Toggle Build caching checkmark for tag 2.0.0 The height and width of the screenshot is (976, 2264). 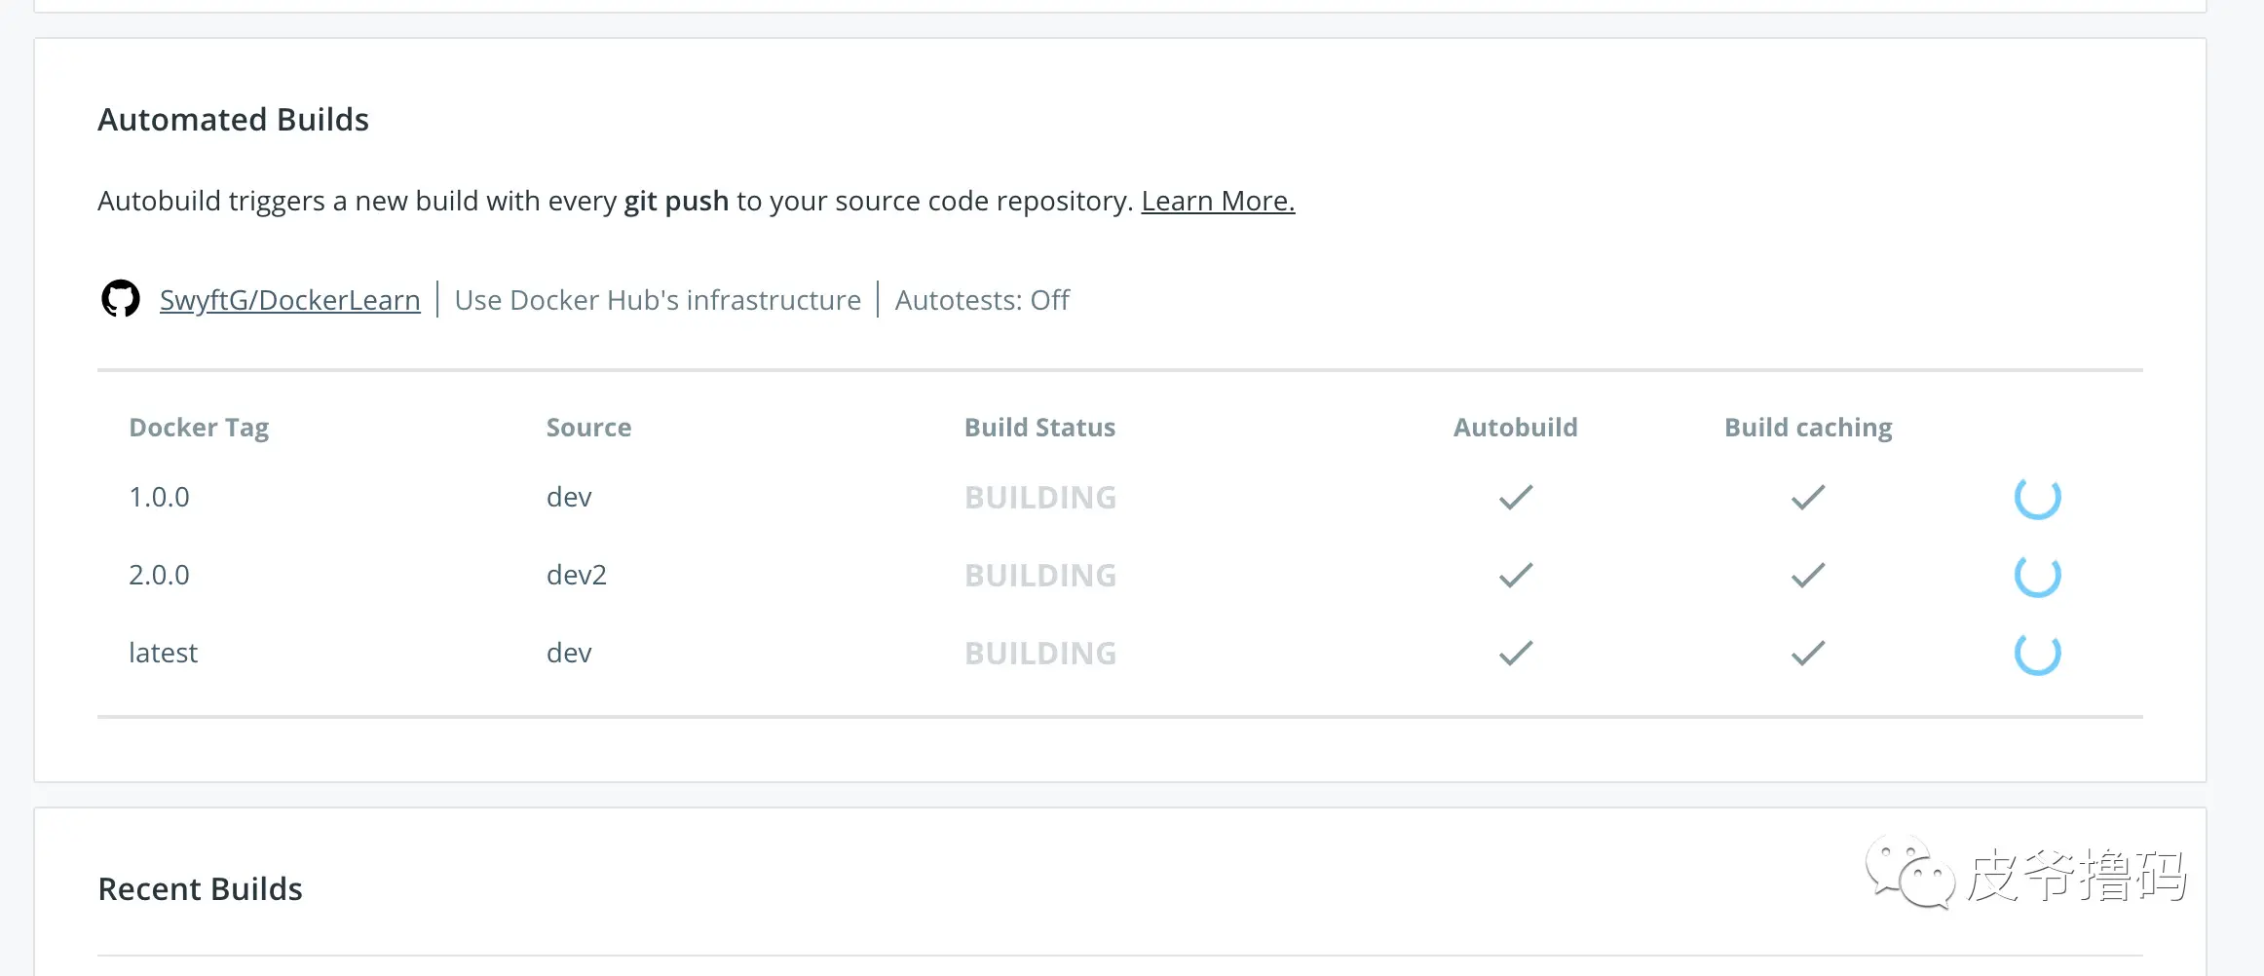click(1808, 576)
